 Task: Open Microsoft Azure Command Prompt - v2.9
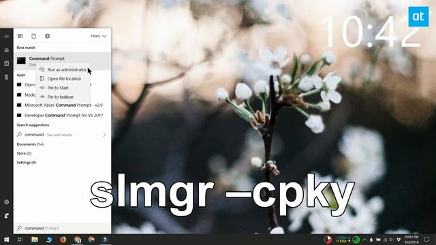tap(62, 105)
